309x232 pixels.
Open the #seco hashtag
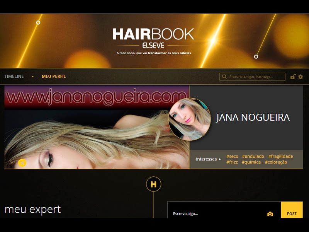232,156
